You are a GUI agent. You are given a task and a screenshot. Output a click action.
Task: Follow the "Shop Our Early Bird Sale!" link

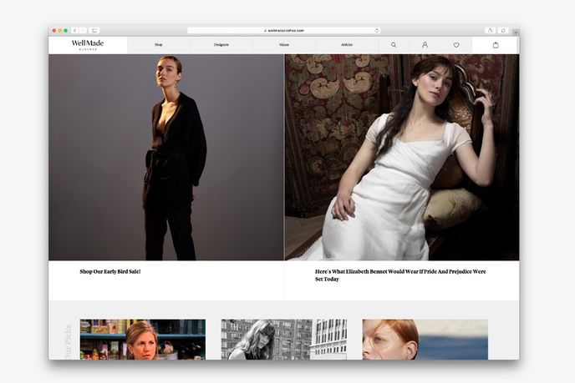pos(109,272)
